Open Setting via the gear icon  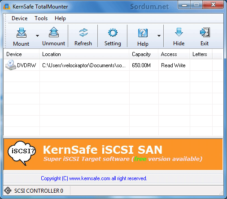113,33
